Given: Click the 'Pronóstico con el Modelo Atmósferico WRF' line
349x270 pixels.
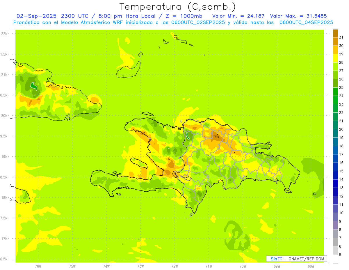Looking at the screenshot, I should click(173, 22).
